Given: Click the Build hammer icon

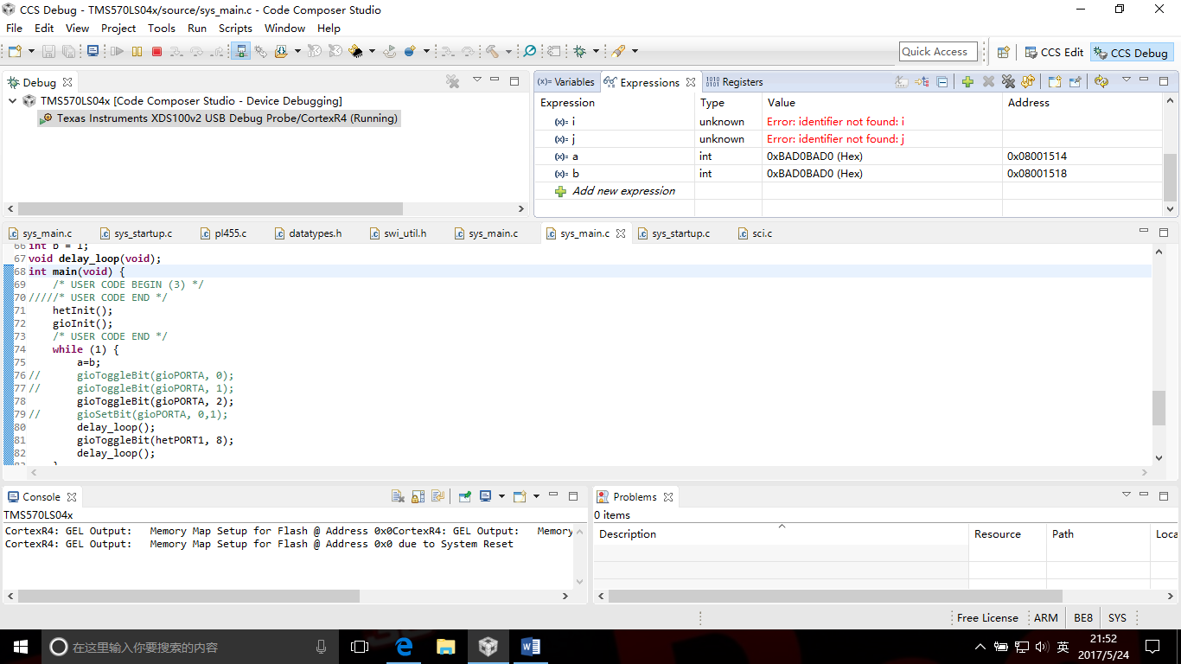Looking at the screenshot, I should coord(492,52).
